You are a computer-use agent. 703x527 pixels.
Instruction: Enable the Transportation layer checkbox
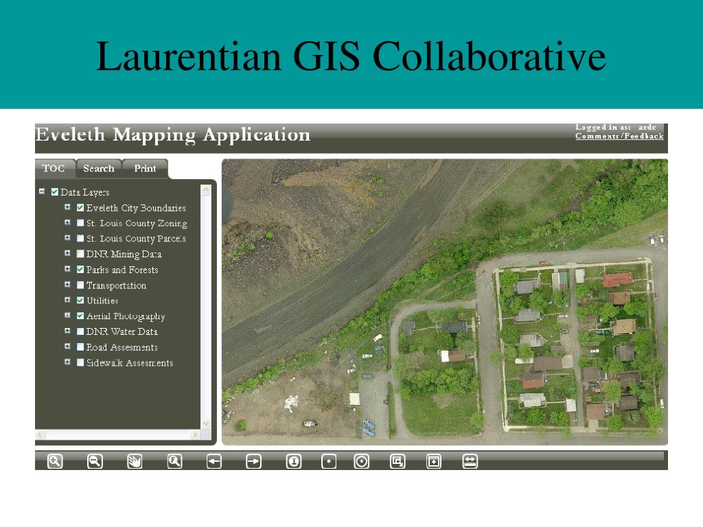point(80,285)
